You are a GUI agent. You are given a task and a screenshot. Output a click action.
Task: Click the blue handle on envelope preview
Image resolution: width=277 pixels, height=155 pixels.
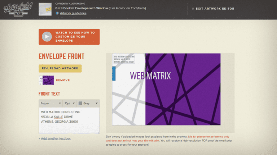(x=114, y=74)
